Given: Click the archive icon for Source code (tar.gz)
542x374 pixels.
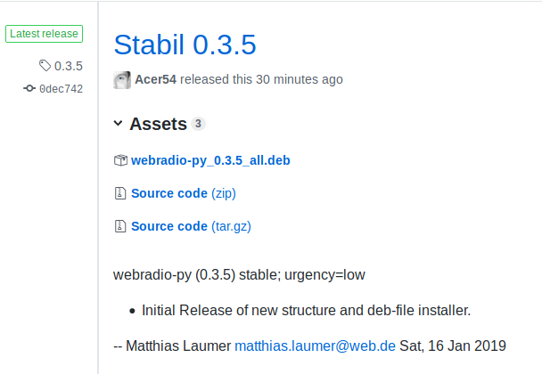Looking at the screenshot, I should pos(120,226).
